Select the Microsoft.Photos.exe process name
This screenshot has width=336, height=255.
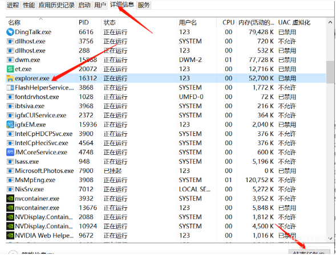(x=44, y=171)
